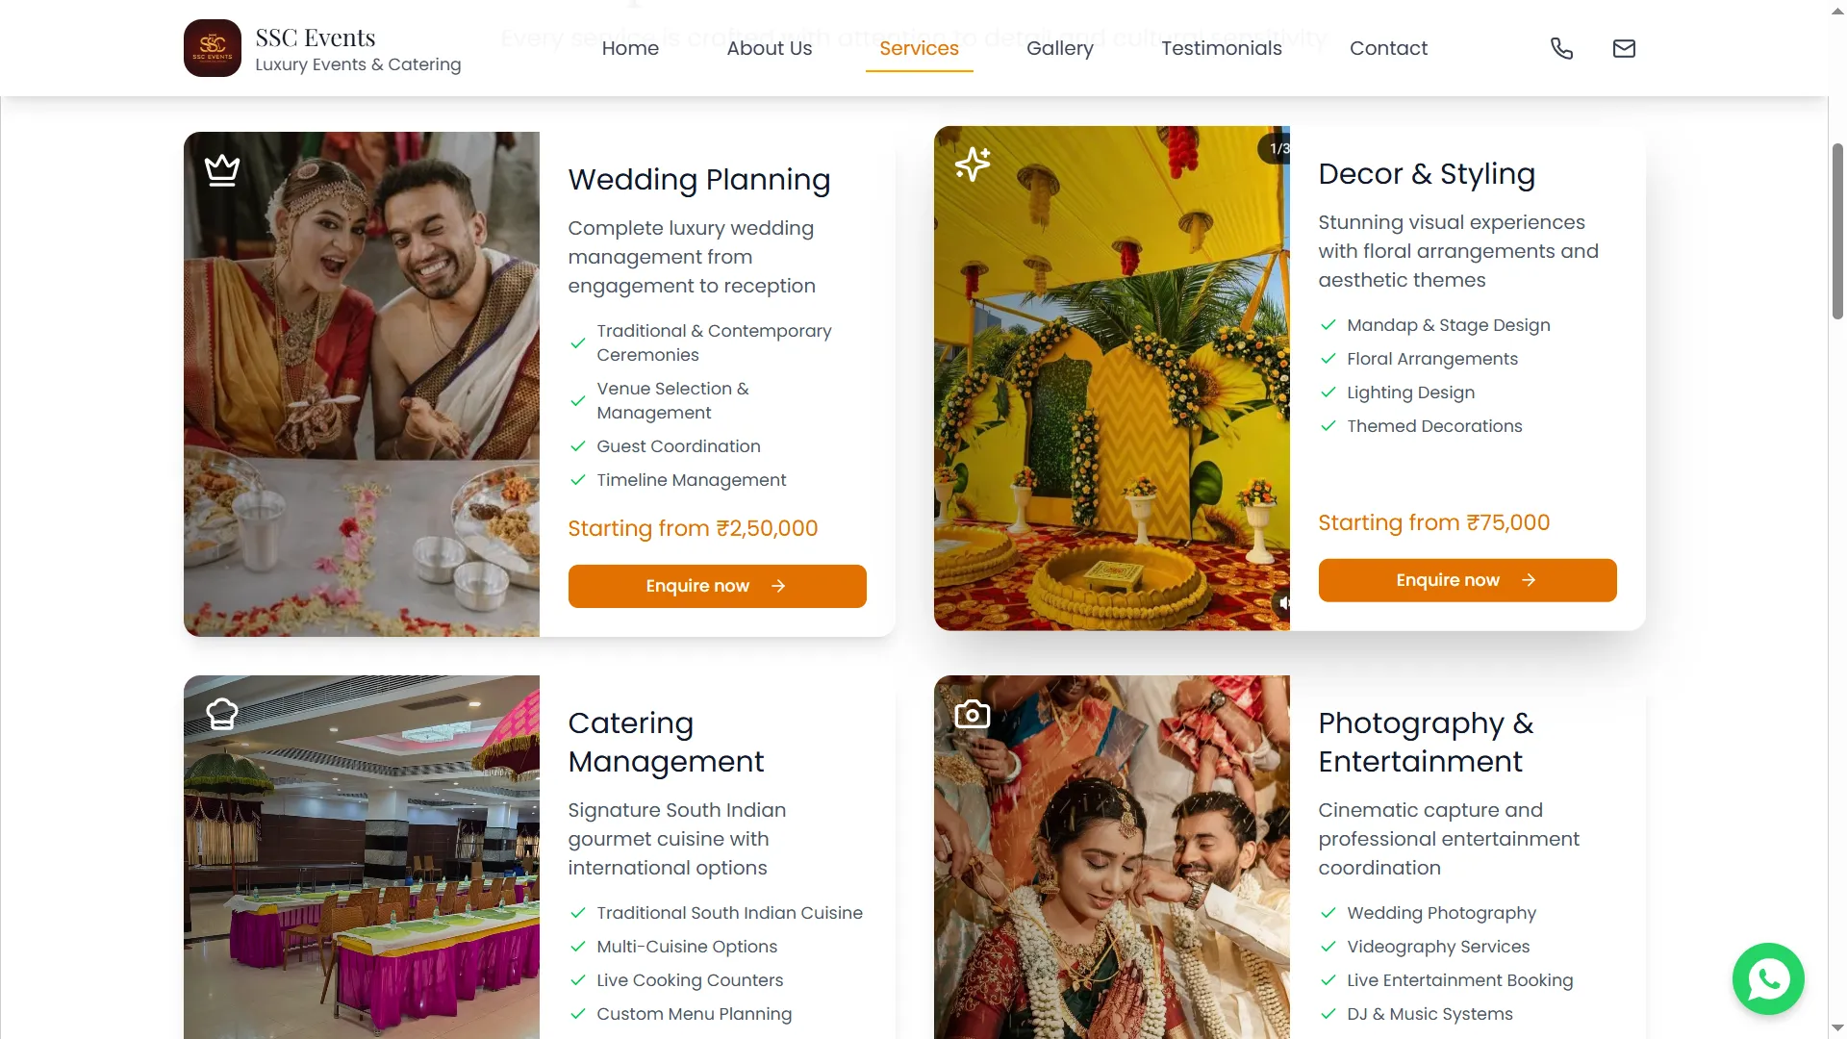The image size is (1847, 1039).
Task: Click the Catering Management heading
Action: click(x=666, y=743)
